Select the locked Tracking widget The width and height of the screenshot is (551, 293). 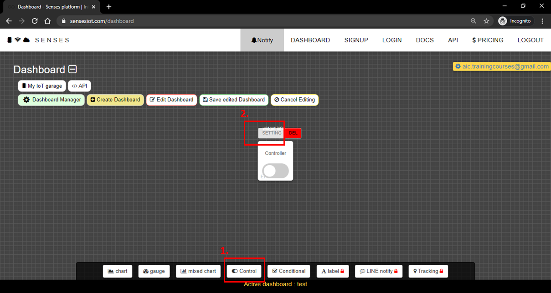pyautogui.click(x=428, y=271)
